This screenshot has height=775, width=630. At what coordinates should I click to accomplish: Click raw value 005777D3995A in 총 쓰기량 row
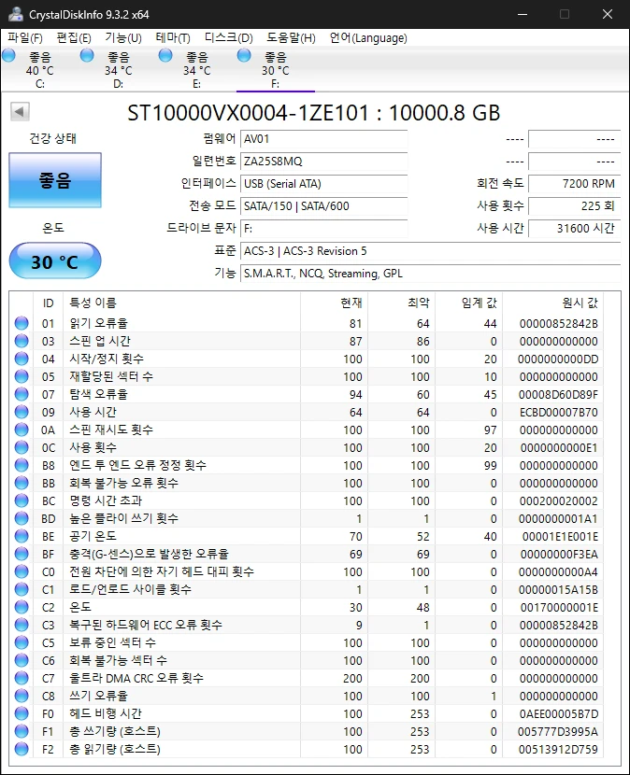(x=558, y=731)
